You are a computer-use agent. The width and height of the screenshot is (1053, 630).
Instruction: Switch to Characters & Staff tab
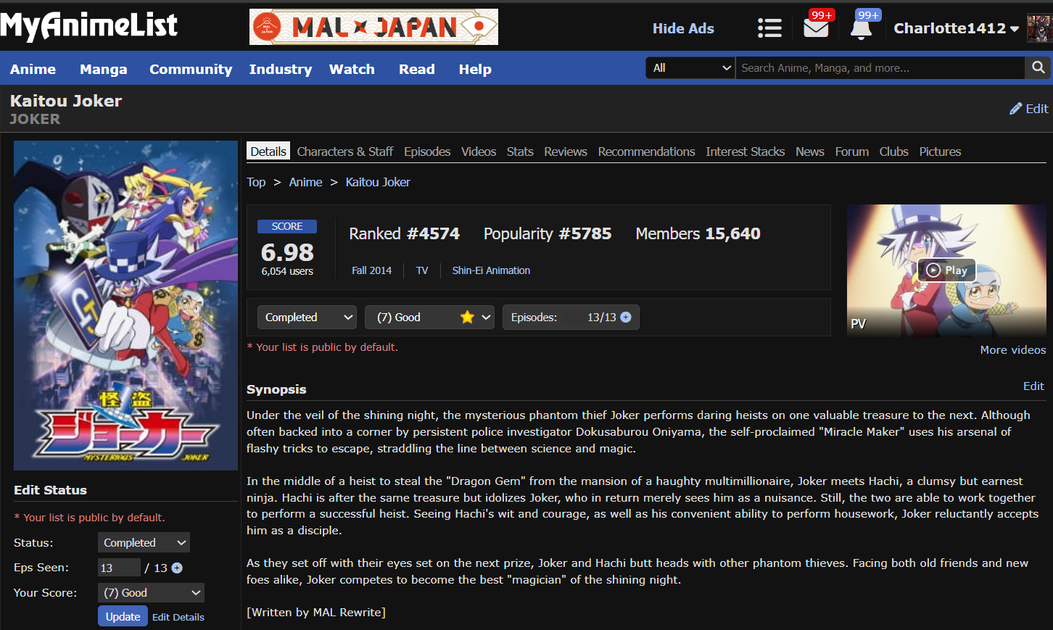(345, 152)
